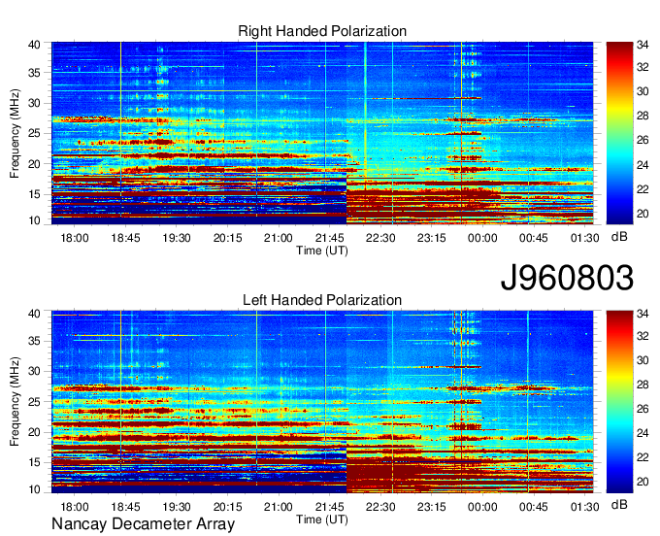The width and height of the screenshot is (660, 536).
Task: Click the Left Handed Polarization title
Action: (x=322, y=300)
